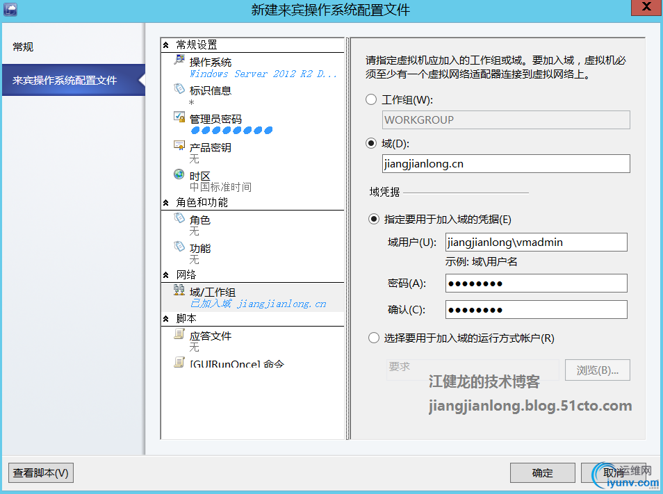This screenshot has width=663, height=494.
Task: Close the new guest OS profile dialog
Action: pos(646,7)
